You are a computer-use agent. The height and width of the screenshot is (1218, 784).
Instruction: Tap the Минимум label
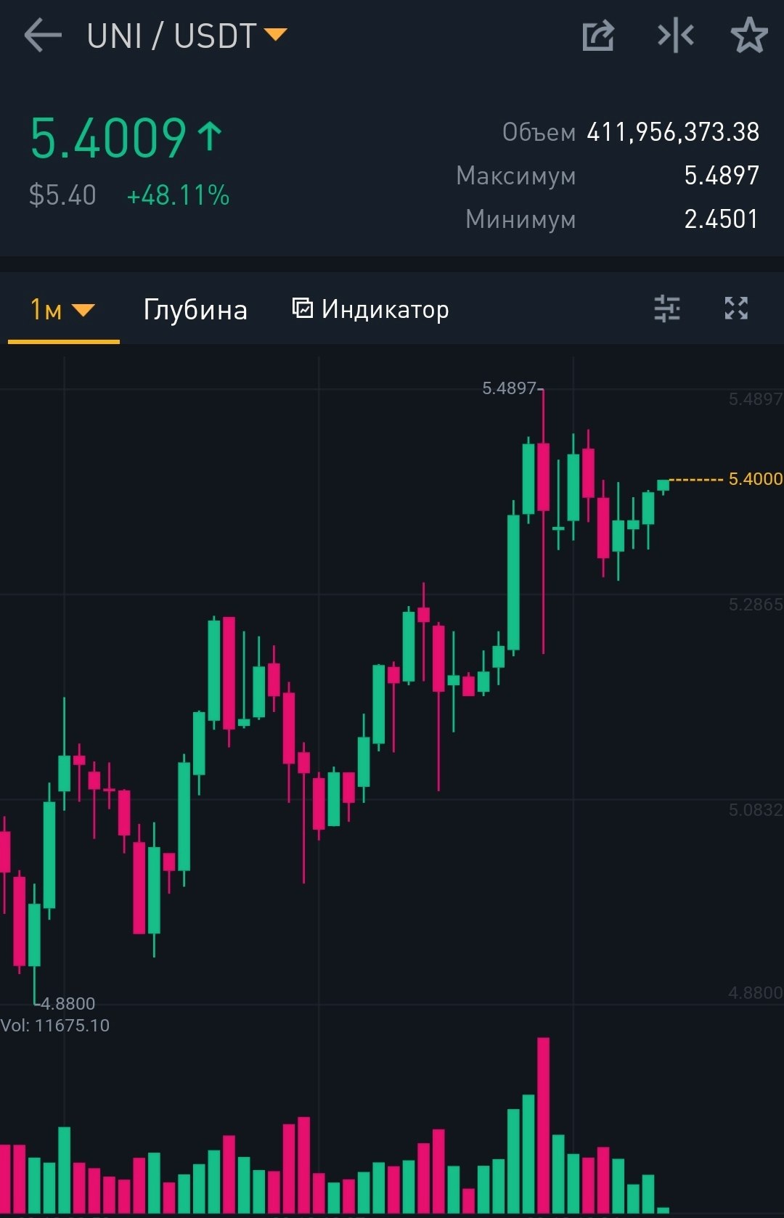[x=520, y=220]
